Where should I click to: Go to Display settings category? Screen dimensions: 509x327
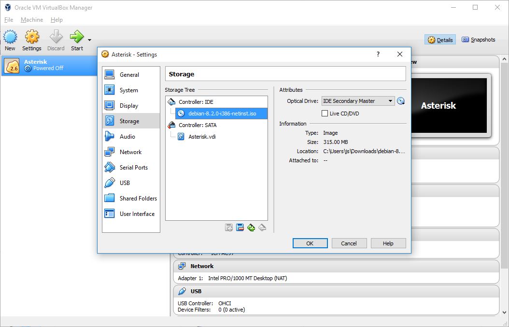[x=131, y=105]
